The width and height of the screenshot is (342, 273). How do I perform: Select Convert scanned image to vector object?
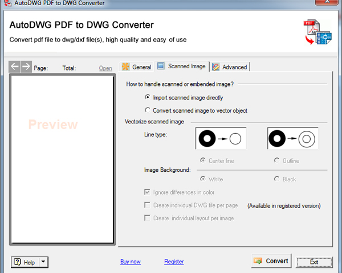[x=148, y=110]
